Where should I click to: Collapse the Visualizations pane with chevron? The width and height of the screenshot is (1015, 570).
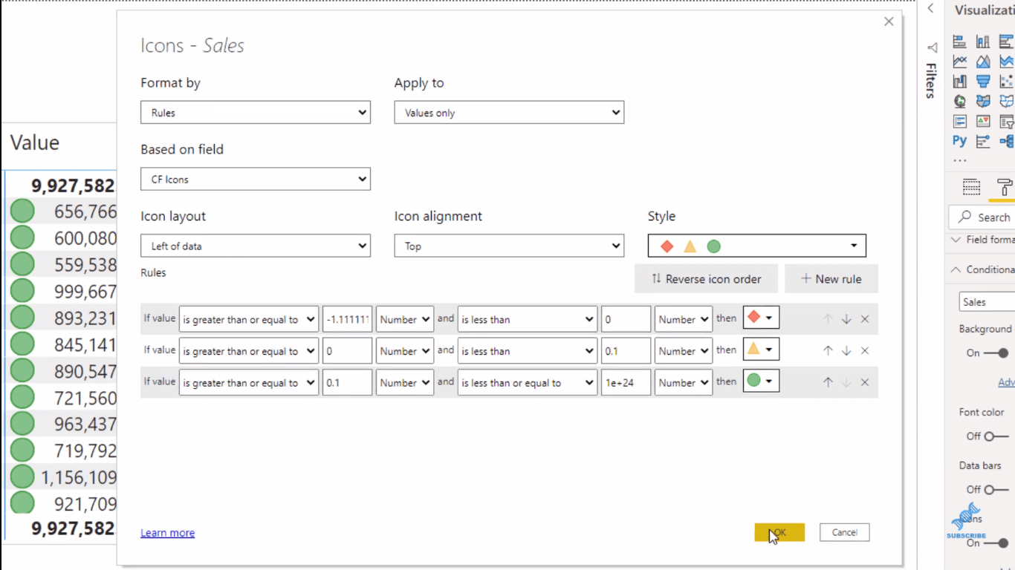(x=931, y=9)
